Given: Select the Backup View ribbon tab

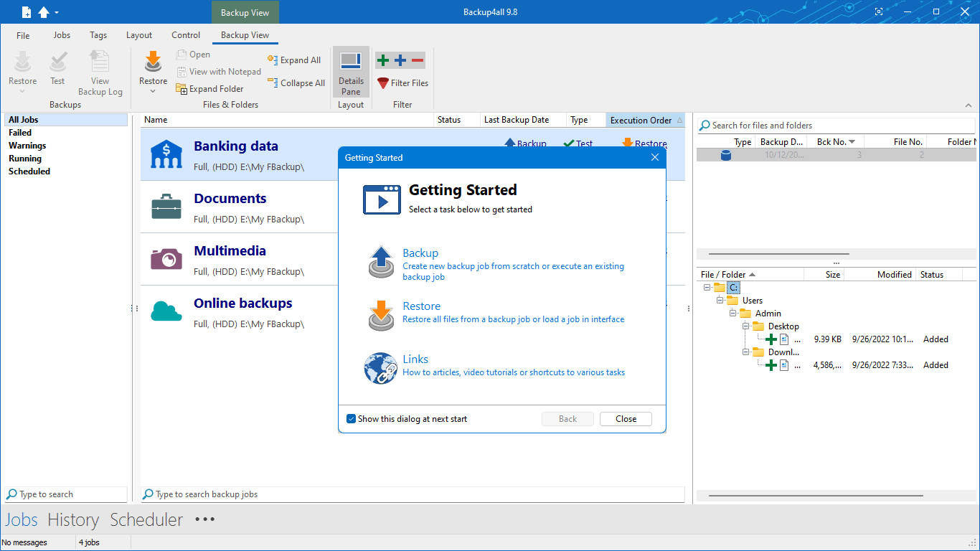Looking at the screenshot, I should (245, 35).
